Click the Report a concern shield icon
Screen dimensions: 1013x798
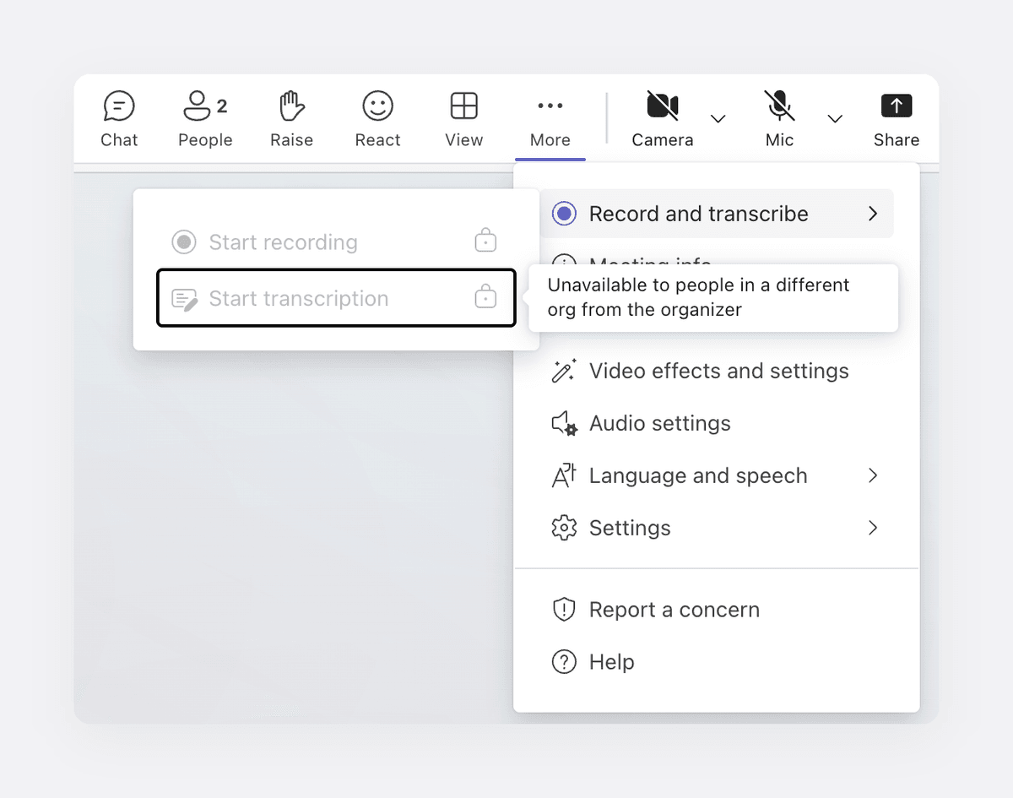point(564,610)
